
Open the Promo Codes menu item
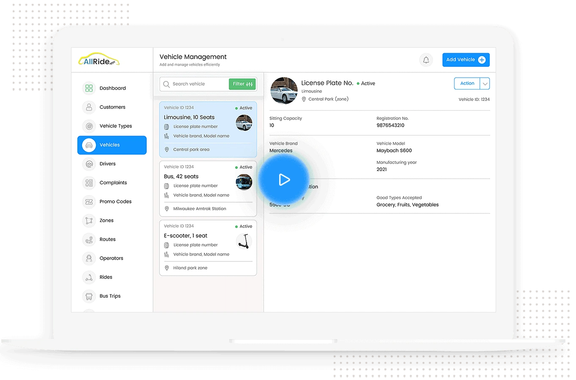click(x=112, y=201)
